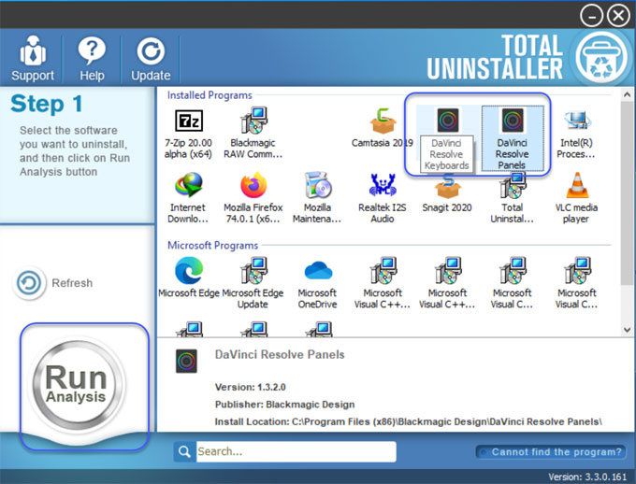
Task: Select Mozilla Maintenance Service program
Action: [317, 198]
